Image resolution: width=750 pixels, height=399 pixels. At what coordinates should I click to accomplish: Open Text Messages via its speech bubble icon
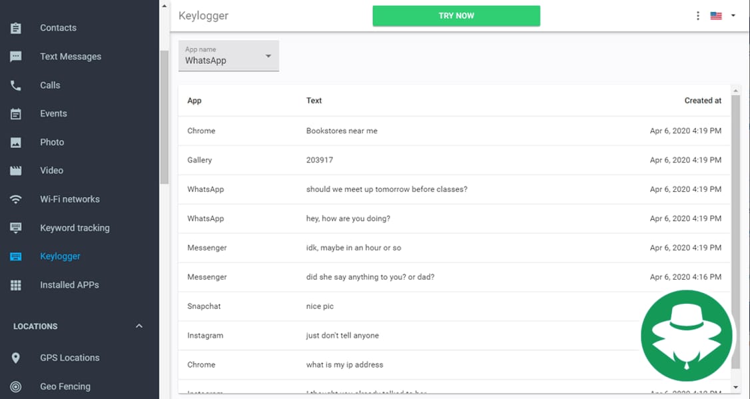pyautogui.click(x=16, y=56)
